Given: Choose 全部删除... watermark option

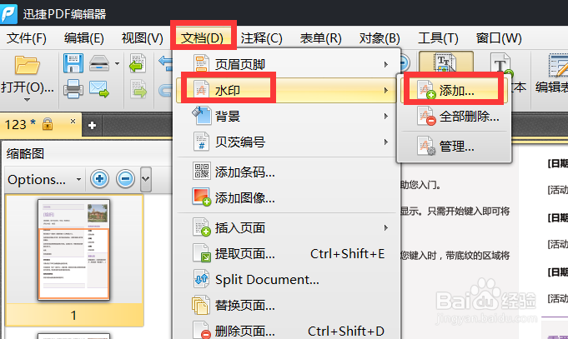Looking at the screenshot, I should (x=454, y=117).
